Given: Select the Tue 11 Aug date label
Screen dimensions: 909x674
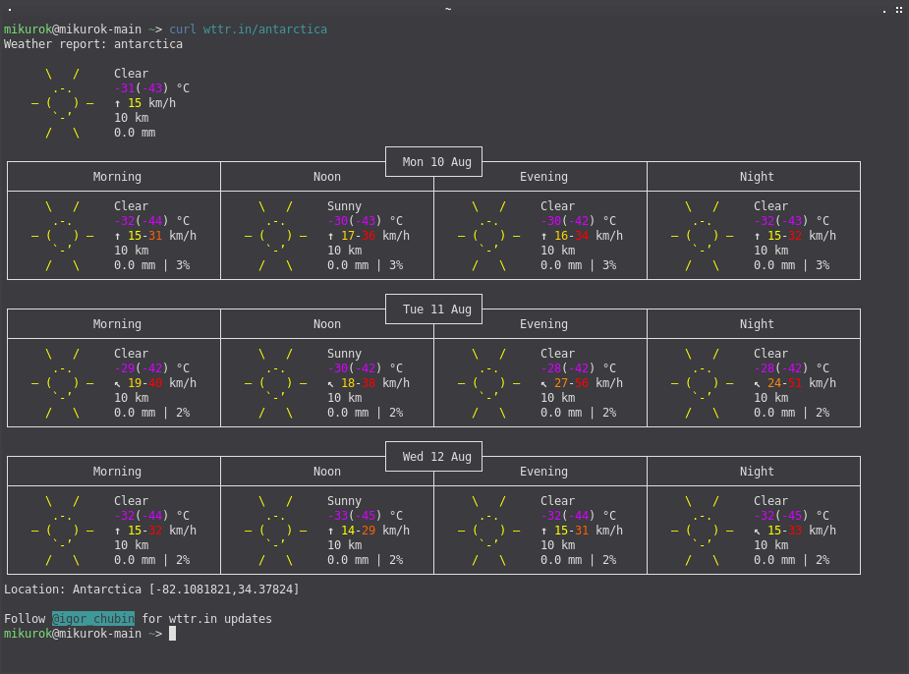Looking at the screenshot, I should (436, 309).
